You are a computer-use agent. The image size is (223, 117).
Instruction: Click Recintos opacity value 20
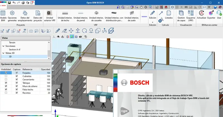click(x=49, y=93)
